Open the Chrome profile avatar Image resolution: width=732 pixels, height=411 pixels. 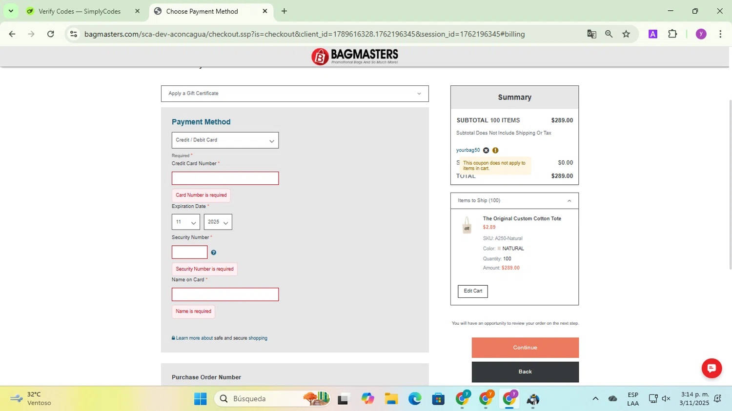click(701, 34)
